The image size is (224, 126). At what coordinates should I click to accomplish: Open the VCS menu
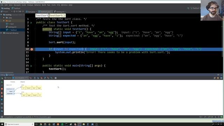click(x=58, y=5)
